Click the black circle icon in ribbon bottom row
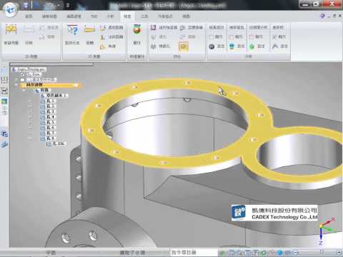 pyautogui.click(x=212, y=46)
